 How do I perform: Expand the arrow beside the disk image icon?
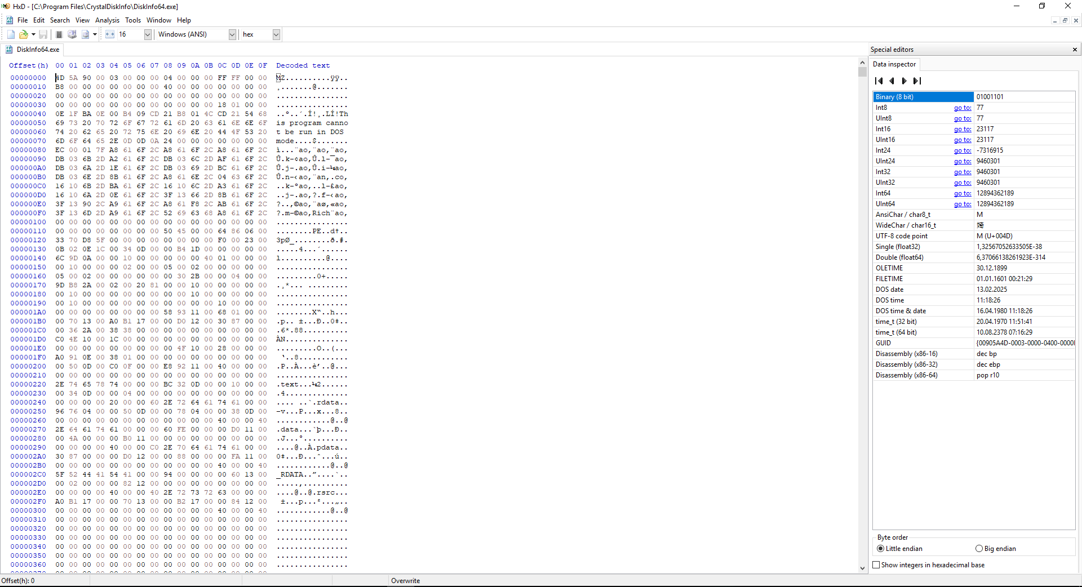[95, 34]
